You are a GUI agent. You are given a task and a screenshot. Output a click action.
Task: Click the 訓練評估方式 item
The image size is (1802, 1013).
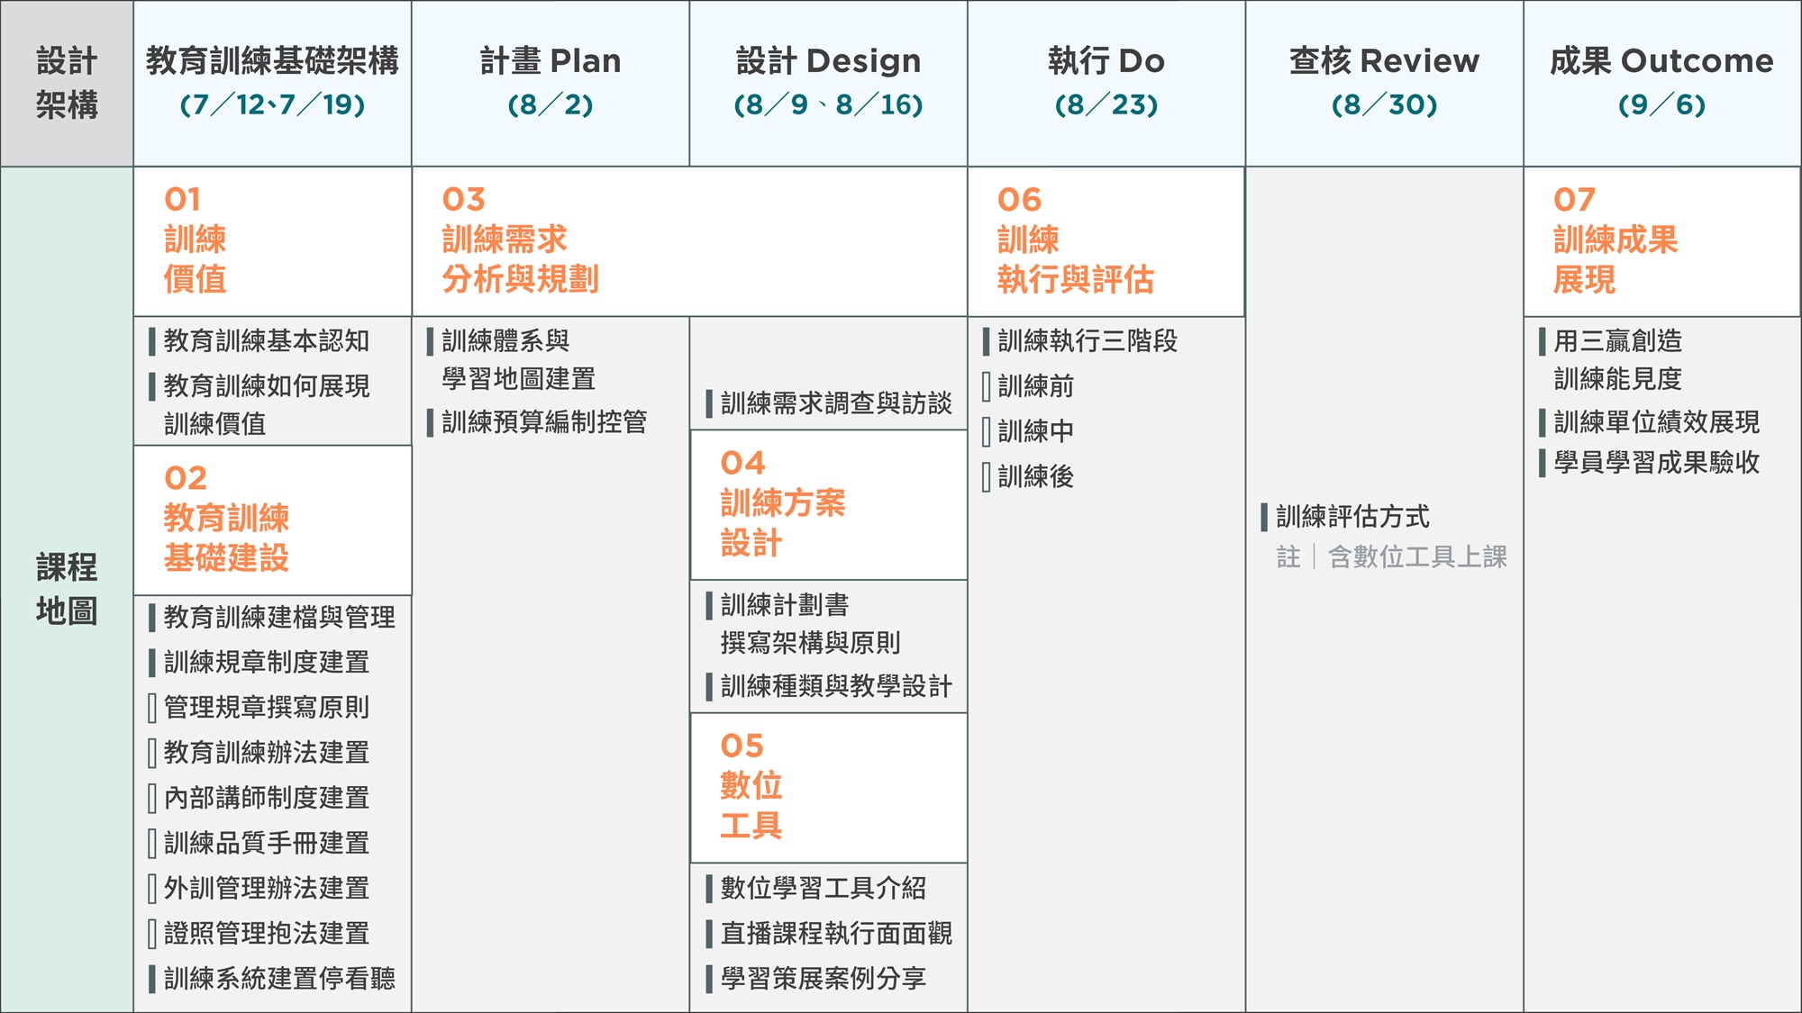click(x=1351, y=517)
